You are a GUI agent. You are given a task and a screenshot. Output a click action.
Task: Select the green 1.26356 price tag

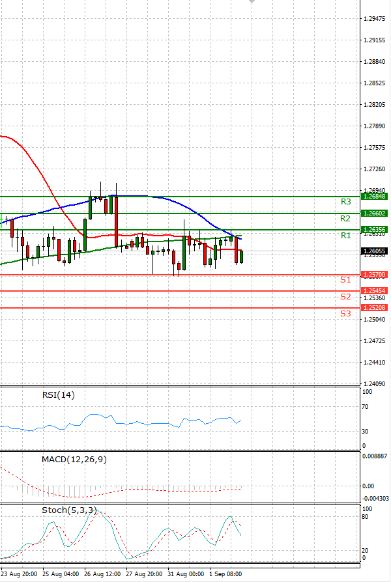point(374,230)
